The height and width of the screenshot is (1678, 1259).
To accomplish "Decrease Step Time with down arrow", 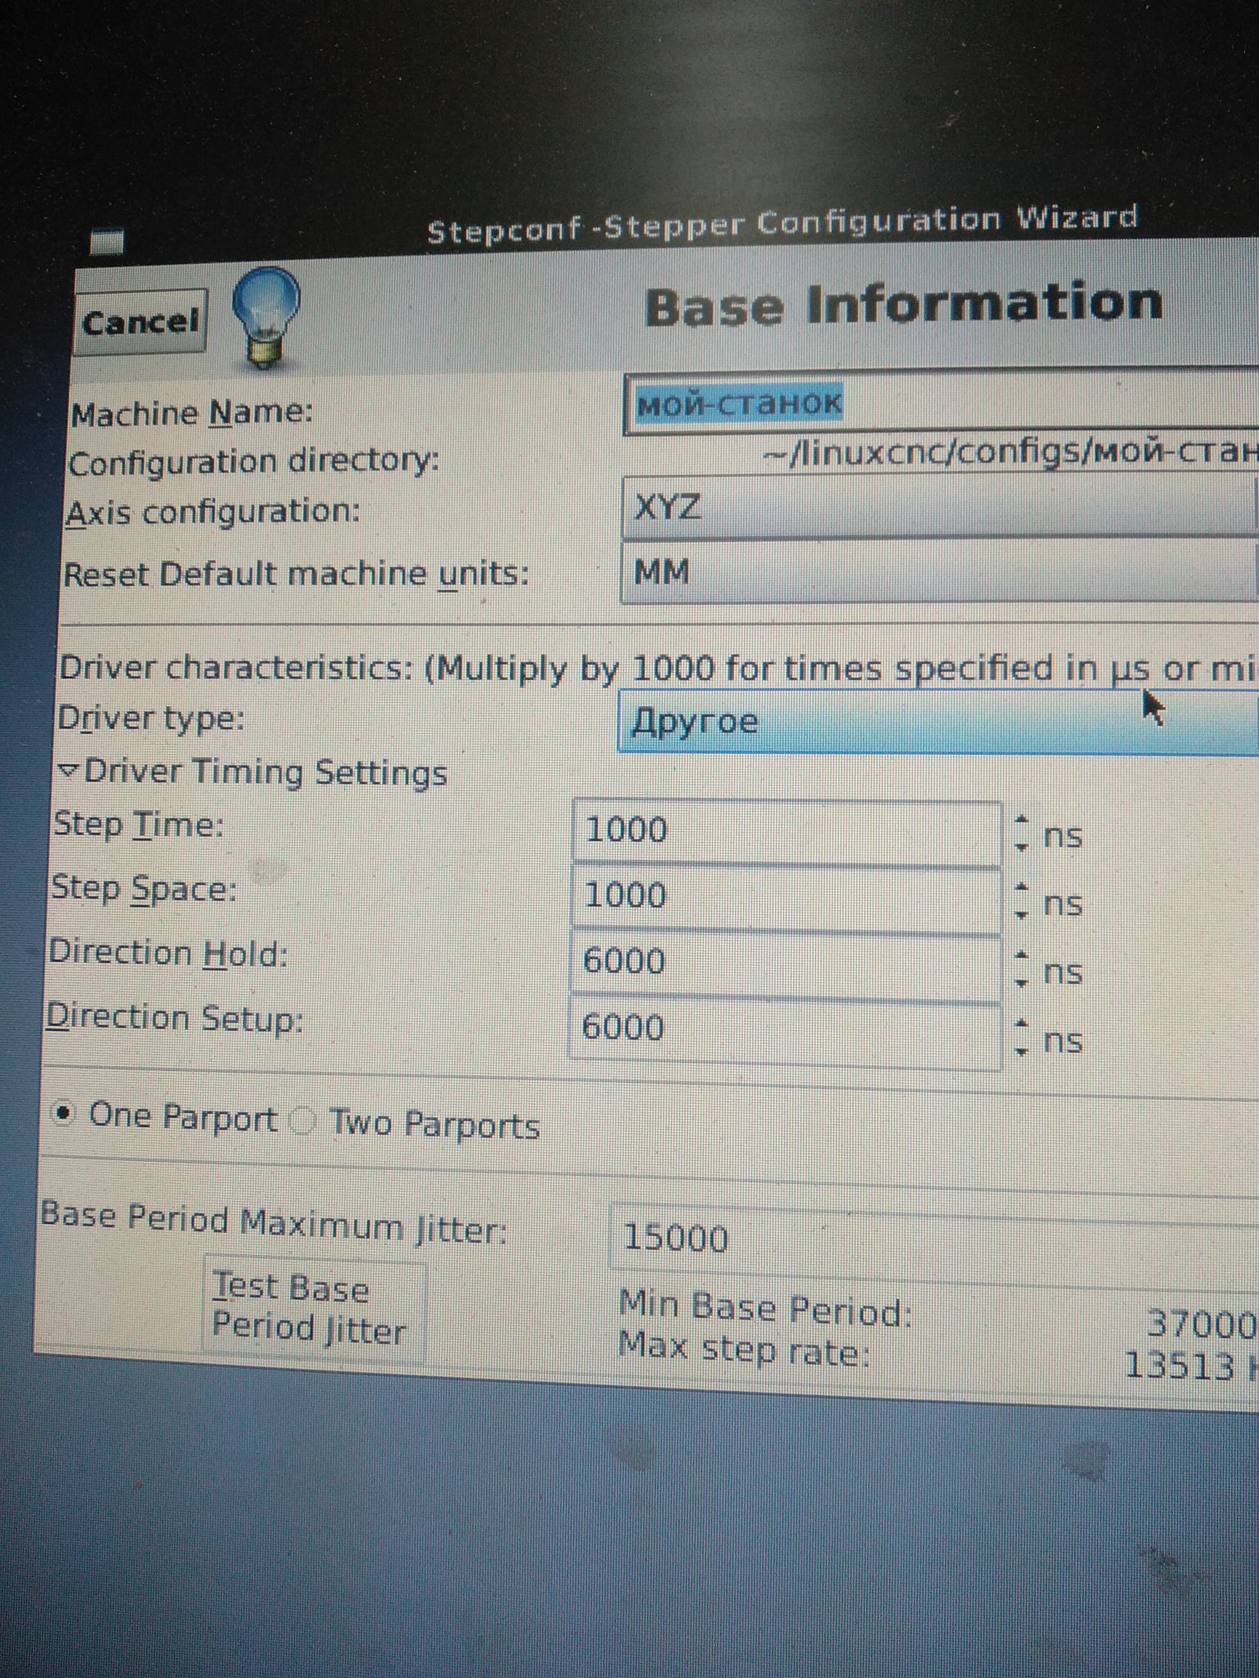I will click(1022, 847).
